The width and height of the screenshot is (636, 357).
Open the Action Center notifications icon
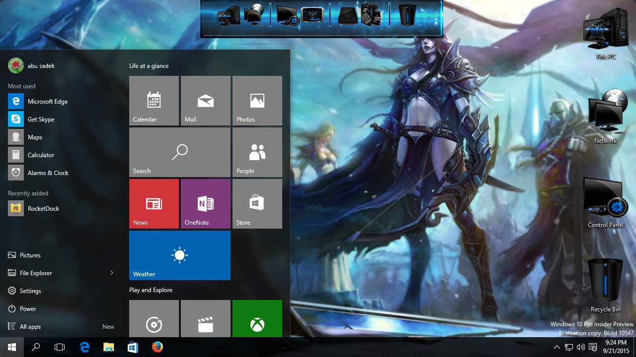[x=593, y=347]
